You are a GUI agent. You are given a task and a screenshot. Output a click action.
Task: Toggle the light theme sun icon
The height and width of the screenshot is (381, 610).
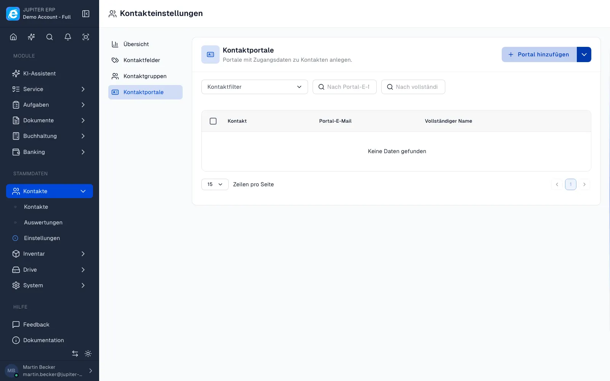tap(88, 354)
